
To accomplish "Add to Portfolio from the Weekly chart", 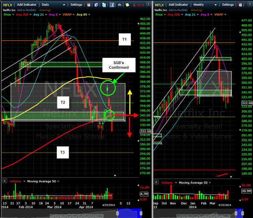I will pyautogui.click(x=178, y=10).
